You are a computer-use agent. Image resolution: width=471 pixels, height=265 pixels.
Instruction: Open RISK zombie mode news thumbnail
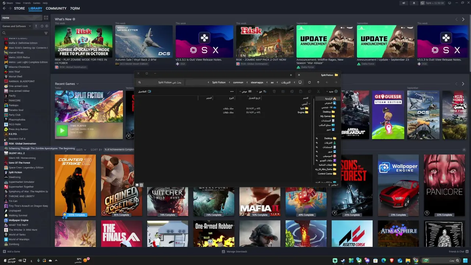point(84,42)
